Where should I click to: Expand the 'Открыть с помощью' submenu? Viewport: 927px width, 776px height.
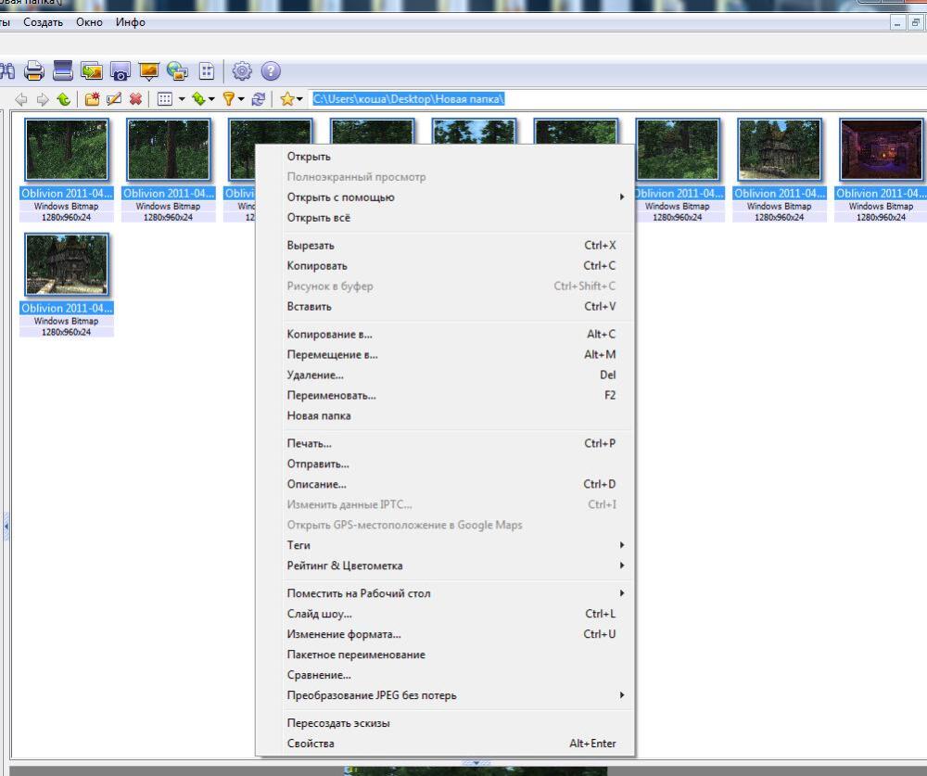(621, 197)
